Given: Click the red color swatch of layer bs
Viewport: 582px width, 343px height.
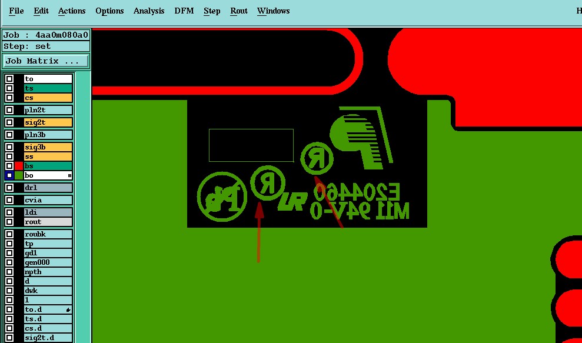Looking at the screenshot, I should (19, 166).
